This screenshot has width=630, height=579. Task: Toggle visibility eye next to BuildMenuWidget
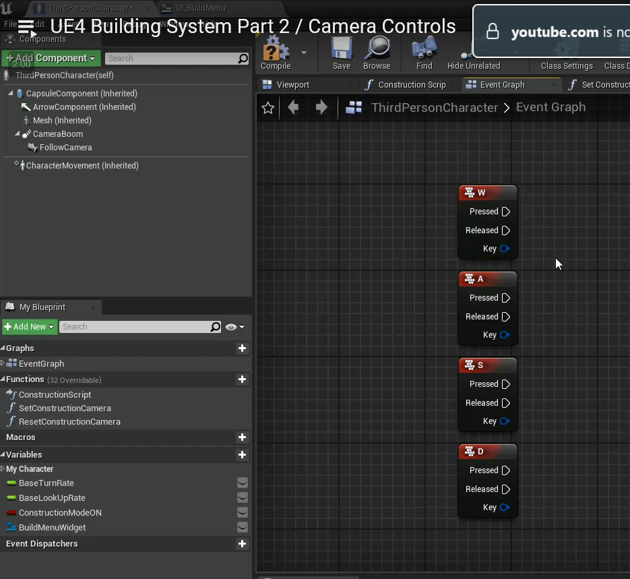242,528
